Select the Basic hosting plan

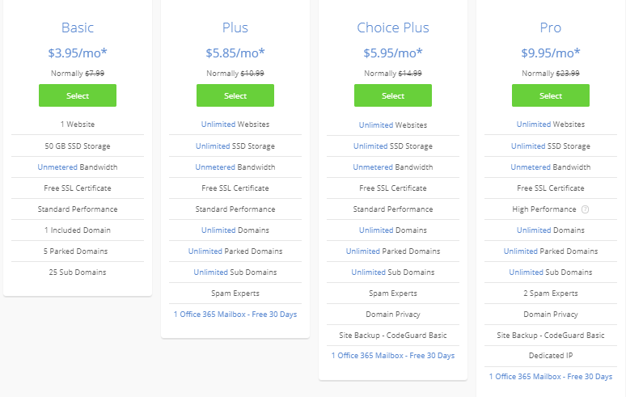(78, 95)
